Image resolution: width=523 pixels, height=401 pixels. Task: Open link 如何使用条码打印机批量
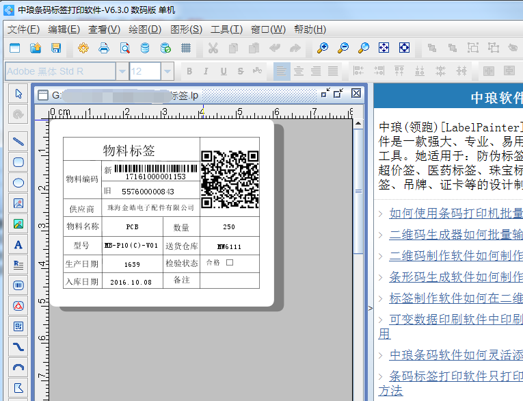click(456, 213)
